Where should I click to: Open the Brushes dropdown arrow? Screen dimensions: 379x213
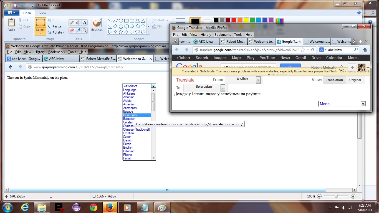[97, 33]
